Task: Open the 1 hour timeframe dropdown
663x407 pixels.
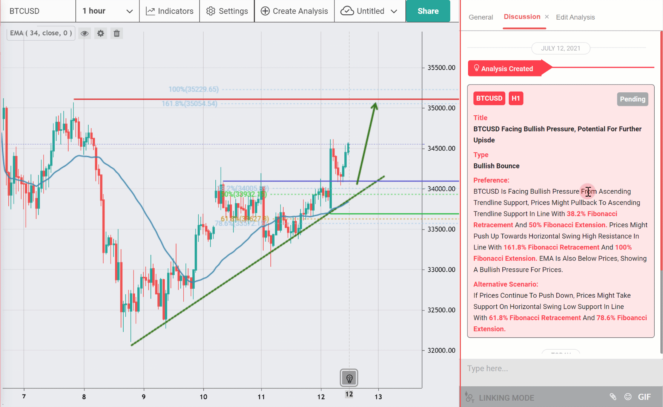Action: tap(107, 11)
